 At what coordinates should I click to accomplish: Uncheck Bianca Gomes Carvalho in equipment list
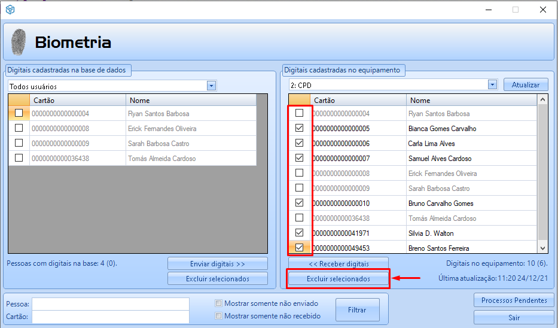click(x=300, y=128)
